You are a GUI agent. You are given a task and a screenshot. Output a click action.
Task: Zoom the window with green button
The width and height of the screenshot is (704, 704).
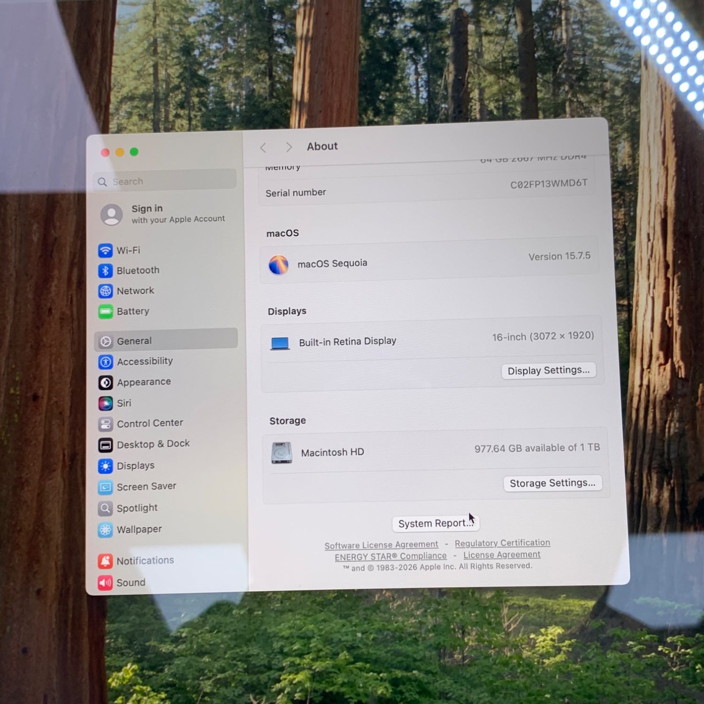[x=134, y=152]
